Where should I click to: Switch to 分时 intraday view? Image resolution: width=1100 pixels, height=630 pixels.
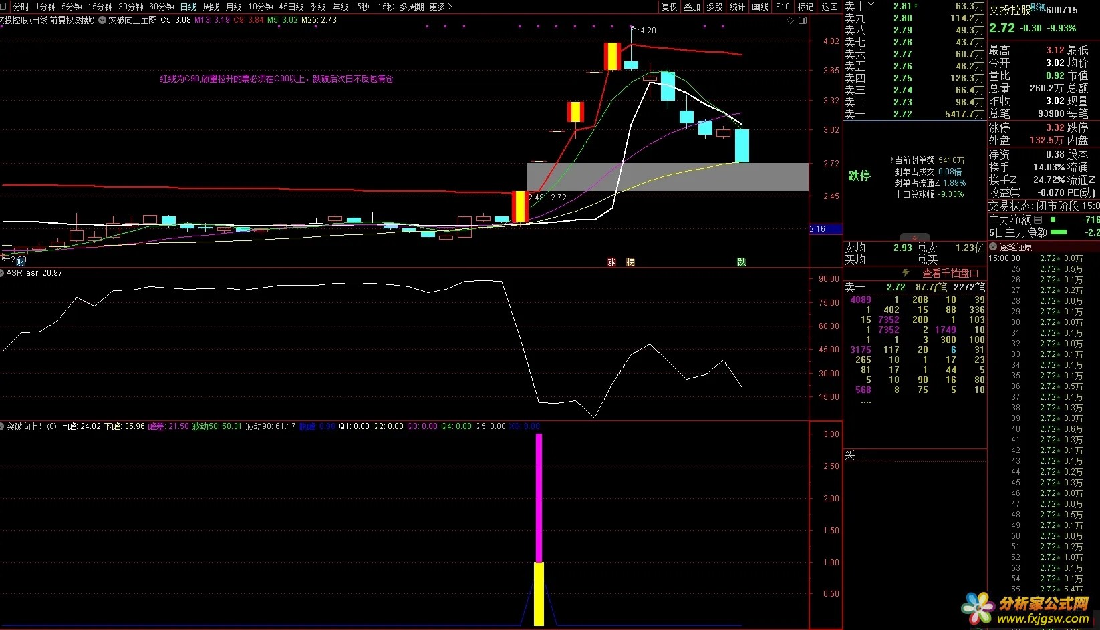click(x=21, y=7)
